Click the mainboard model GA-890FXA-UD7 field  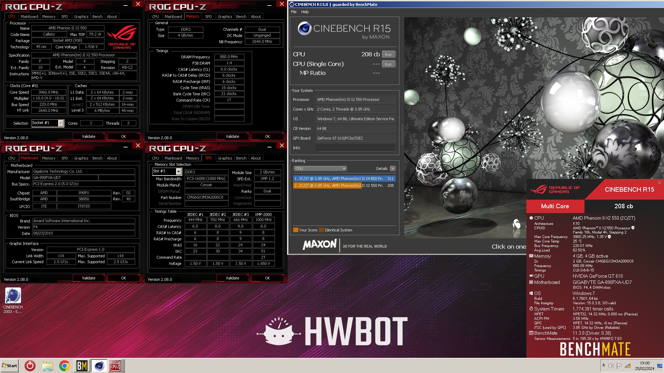[x=65, y=178]
